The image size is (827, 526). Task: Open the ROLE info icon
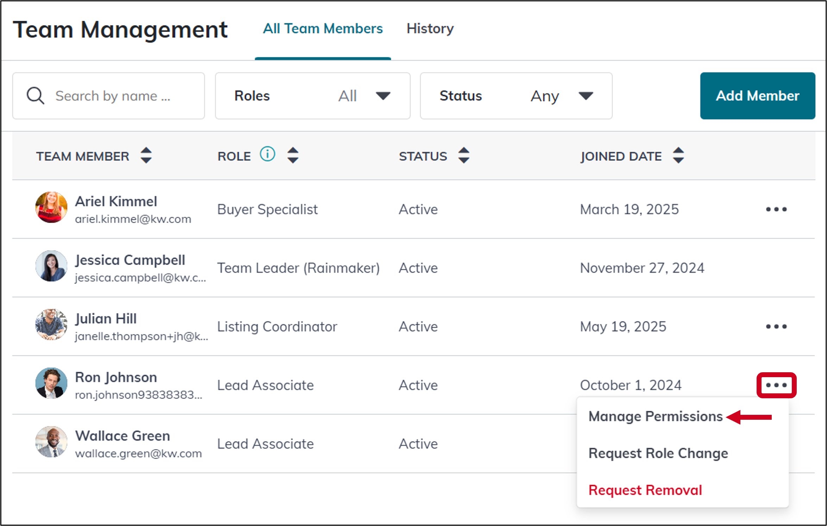pyautogui.click(x=267, y=154)
